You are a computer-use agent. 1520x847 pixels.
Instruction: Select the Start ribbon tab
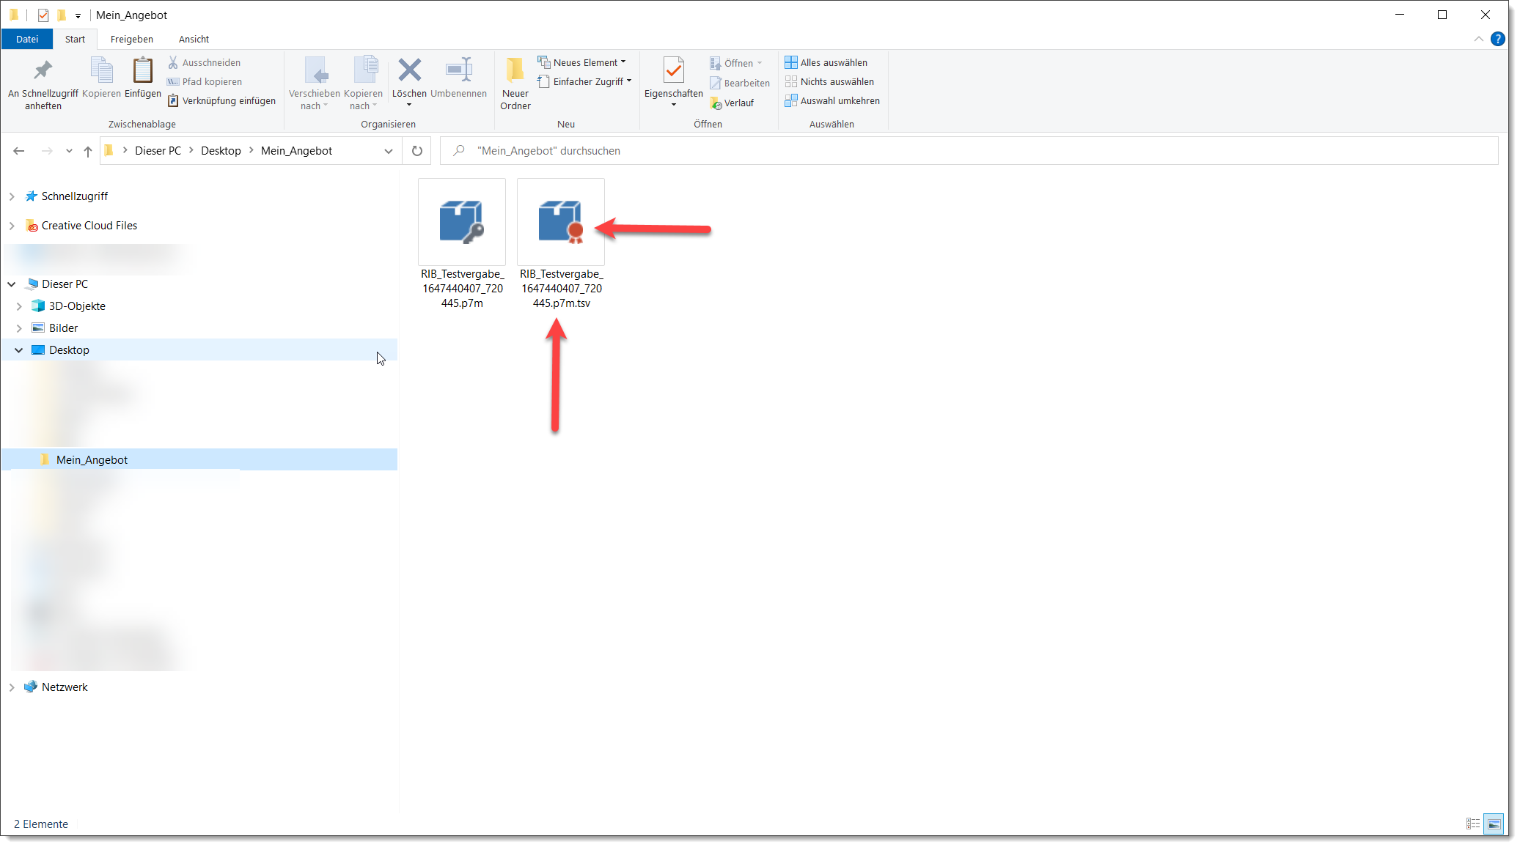click(75, 40)
